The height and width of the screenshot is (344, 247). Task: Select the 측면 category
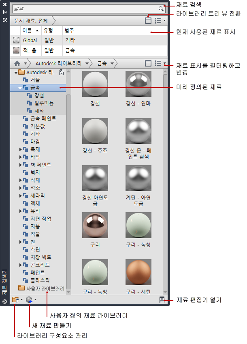35,249
